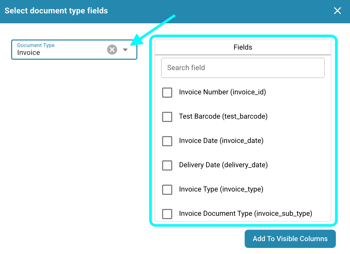Click the Document Type combo box value Invoice
Image resolution: width=350 pixels, height=254 pixels.
coord(29,53)
